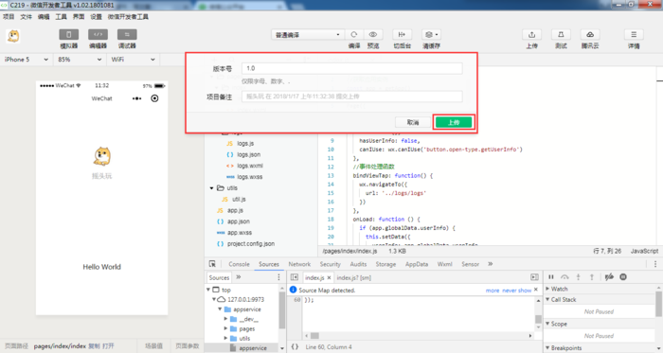Open the settings menu
663x353 pixels.
(96, 17)
